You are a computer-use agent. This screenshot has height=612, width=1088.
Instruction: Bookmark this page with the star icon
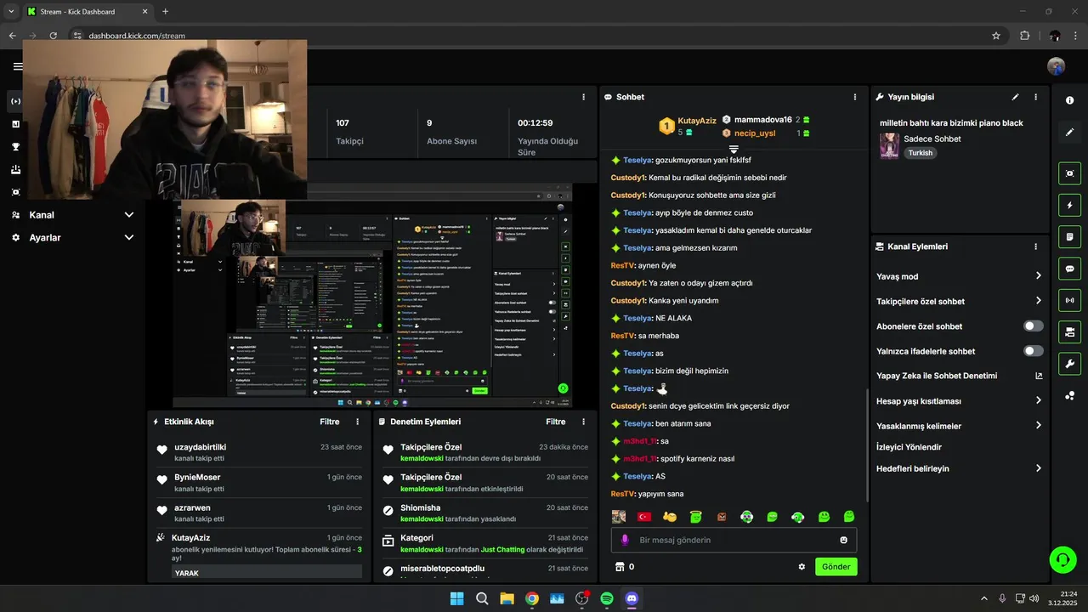click(x=996, y=36)
